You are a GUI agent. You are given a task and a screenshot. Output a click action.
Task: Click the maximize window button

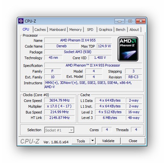[130, 21]
